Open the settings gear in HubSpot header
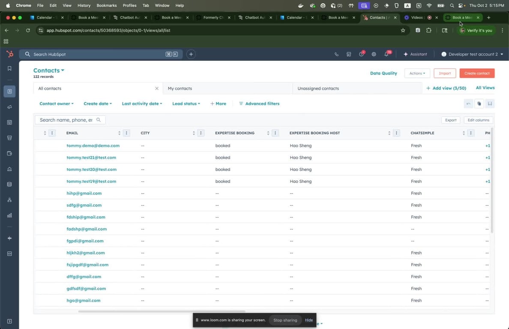The height and width of the screenshot is (329, 509). pyautogui.click(x=374, y=54)
